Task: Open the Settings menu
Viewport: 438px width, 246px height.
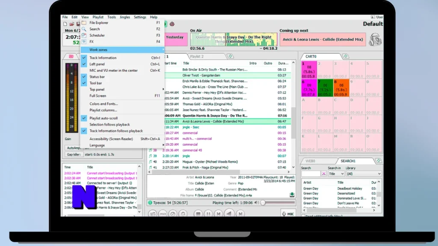Action: [140, 17]
